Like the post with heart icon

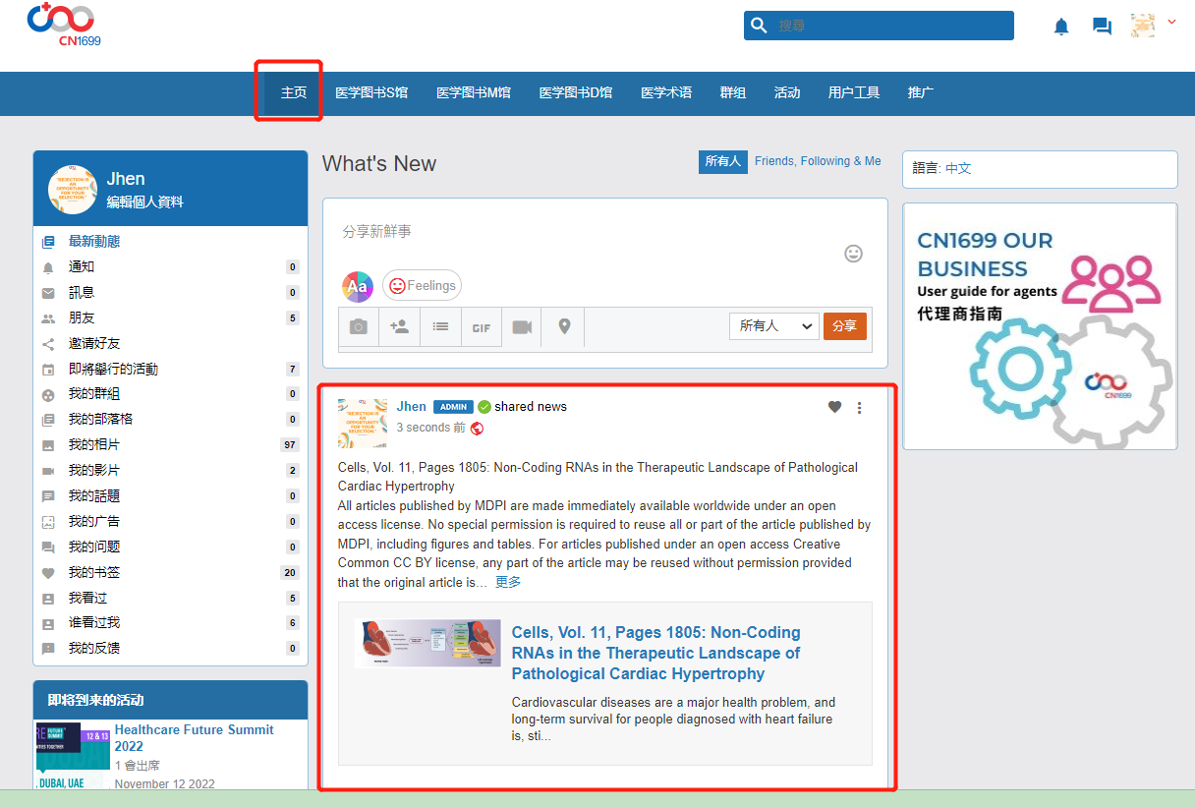[834, 407]
